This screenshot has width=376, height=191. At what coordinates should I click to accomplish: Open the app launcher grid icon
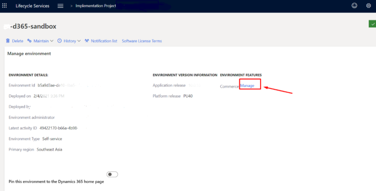coord(4,5)
